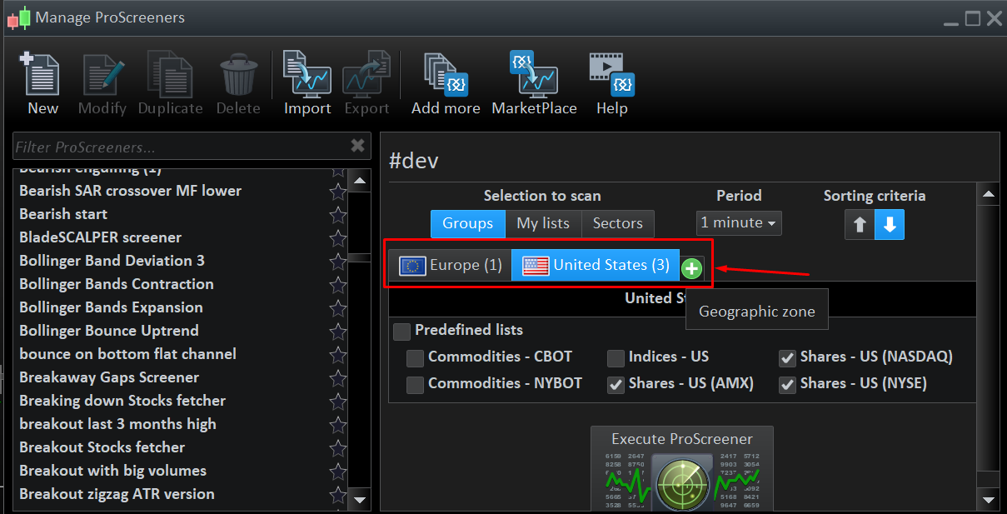Star Bollinger Bands Contraction
Screen dimensions: 1007x514
[337, 285]
